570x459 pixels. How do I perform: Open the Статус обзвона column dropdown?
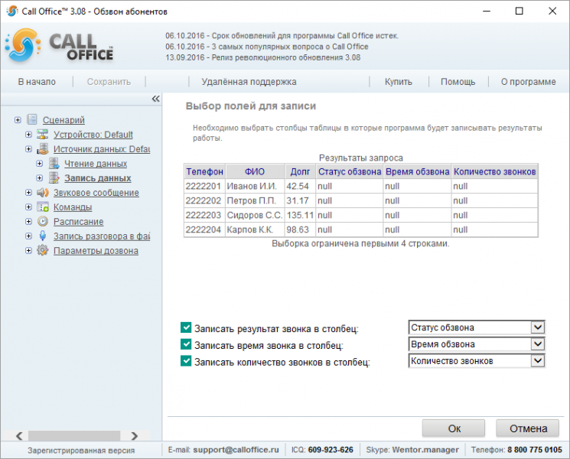tap(538, 327)
